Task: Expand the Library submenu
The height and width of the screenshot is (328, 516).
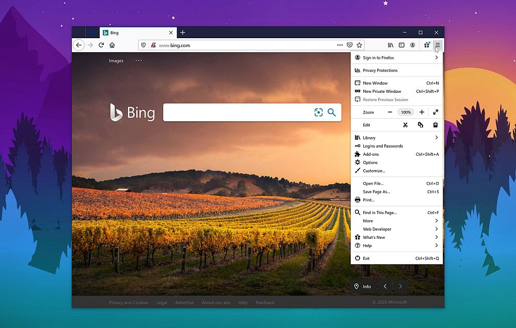Action: point(436,138)
